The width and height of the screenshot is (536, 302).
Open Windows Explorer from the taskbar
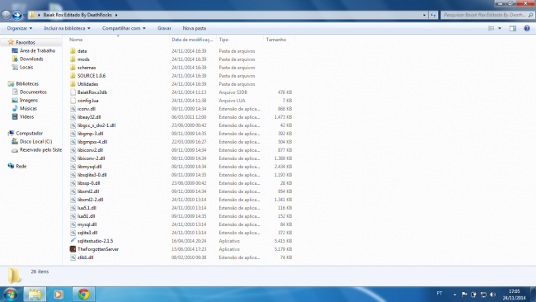click(x=35, y=294)
